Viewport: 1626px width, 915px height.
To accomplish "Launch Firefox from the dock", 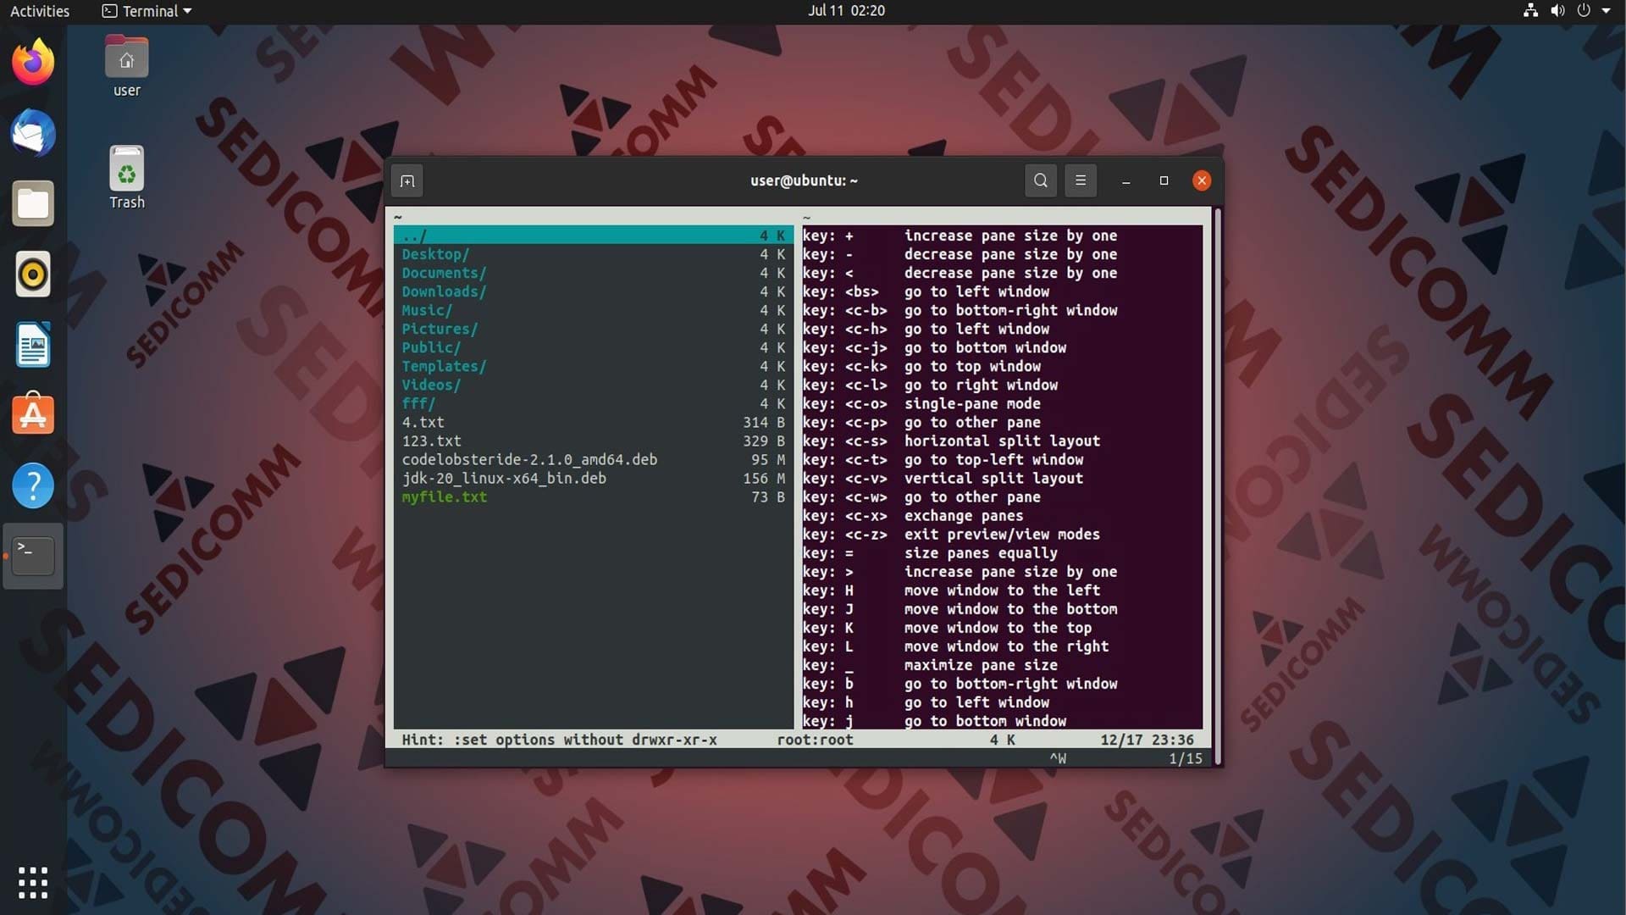I will [33, 63].
